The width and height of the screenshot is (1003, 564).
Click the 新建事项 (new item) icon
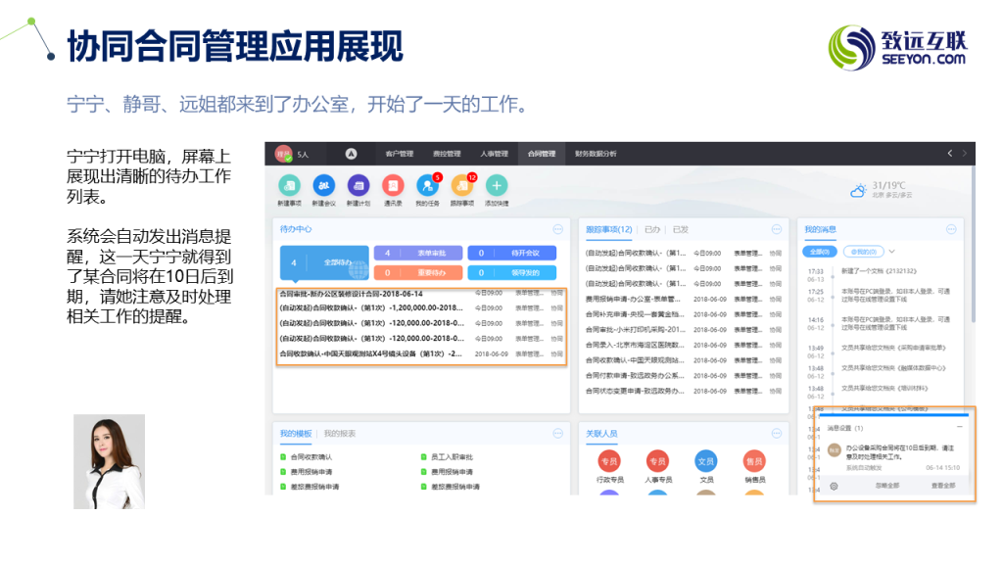coord(288,186)
